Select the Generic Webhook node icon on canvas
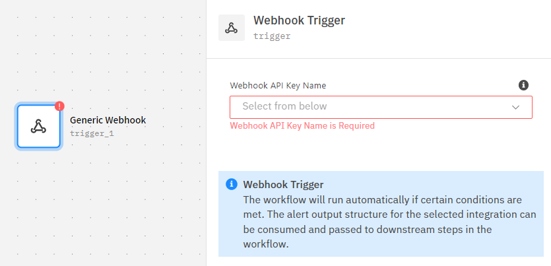The image size is (551, 266). click(x=39, y=126)
